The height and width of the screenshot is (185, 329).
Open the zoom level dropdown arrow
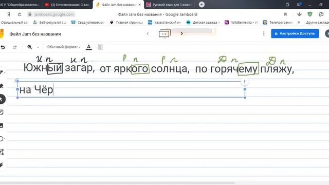pyautogui.click(x=38, y=47)
